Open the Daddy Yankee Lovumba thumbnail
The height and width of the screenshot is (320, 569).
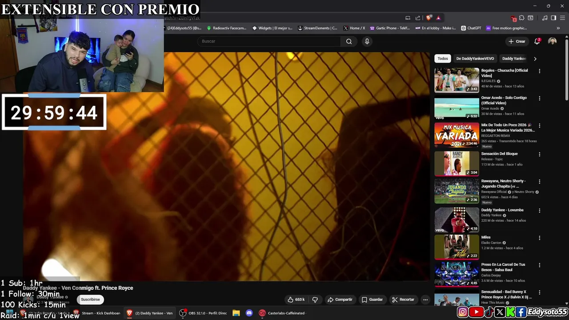(x=457, y=220)
